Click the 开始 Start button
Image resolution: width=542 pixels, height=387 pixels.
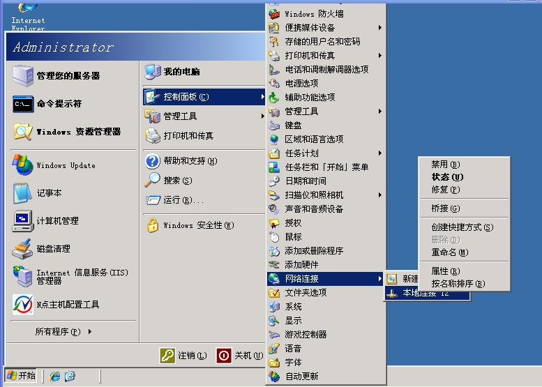coord(21,376)
